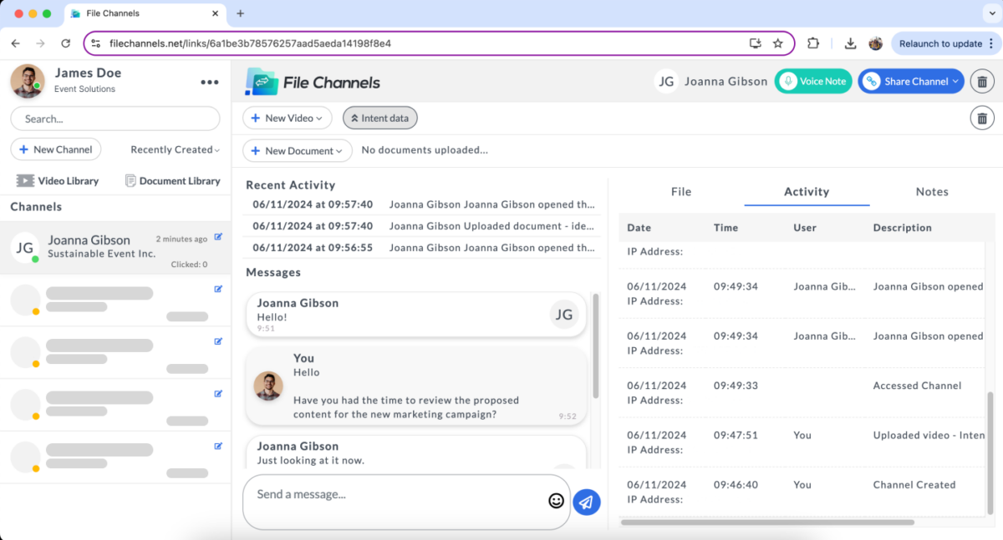Click the Description column header
The image size is (1003, 540).
pos(902,227)
